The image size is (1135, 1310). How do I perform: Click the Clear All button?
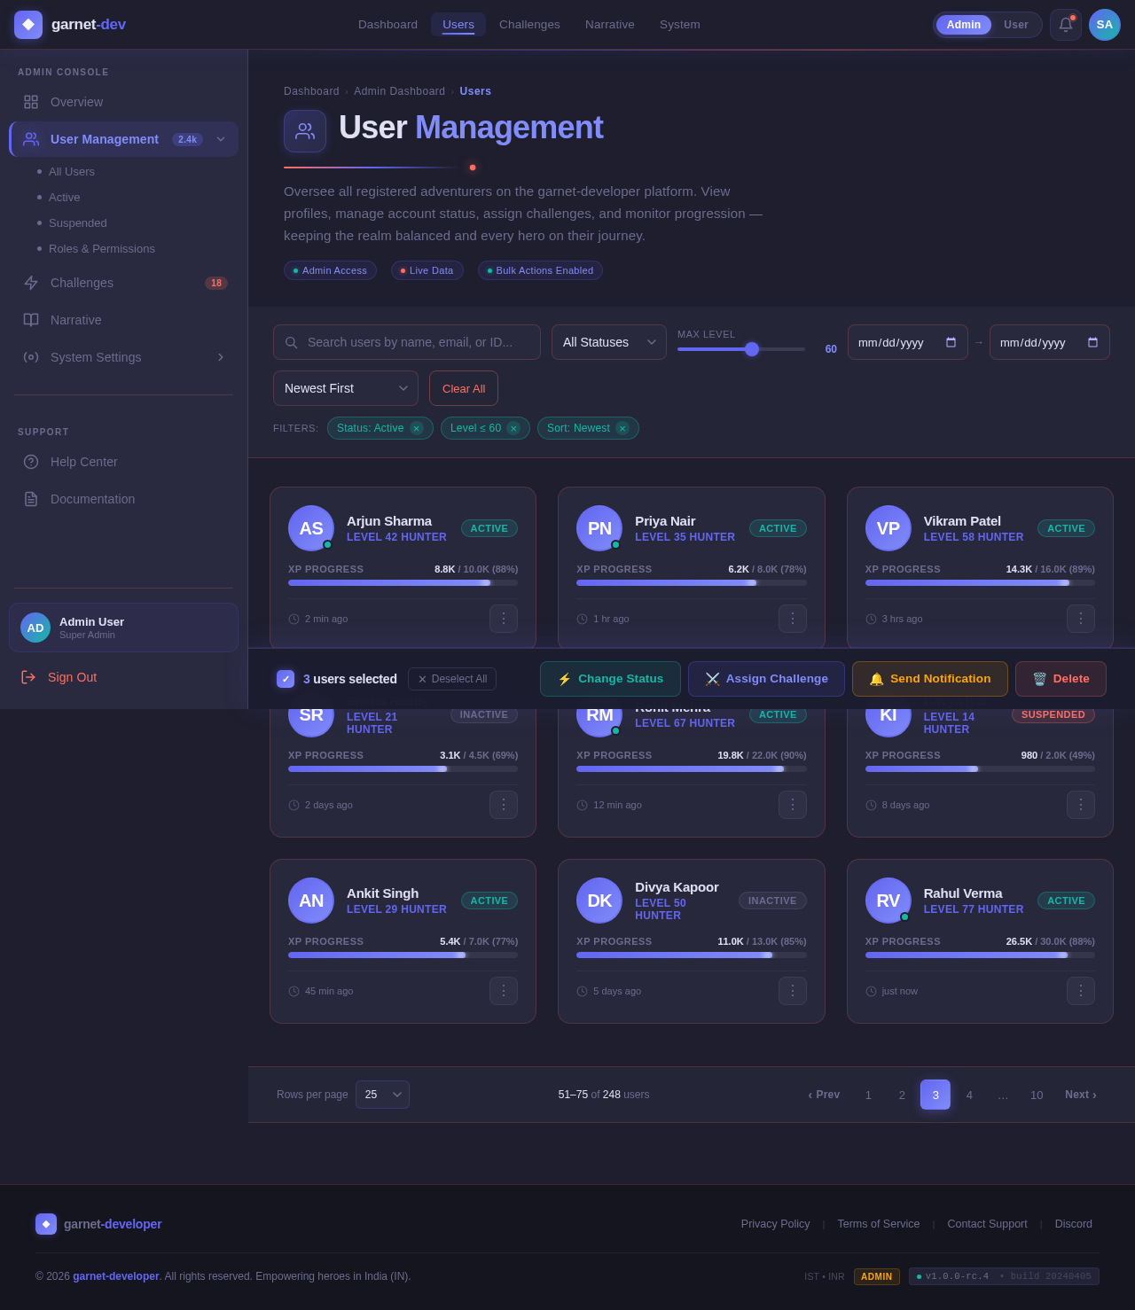coord(464,388)
